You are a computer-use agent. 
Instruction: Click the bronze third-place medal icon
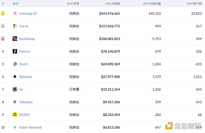click(3, 39)
